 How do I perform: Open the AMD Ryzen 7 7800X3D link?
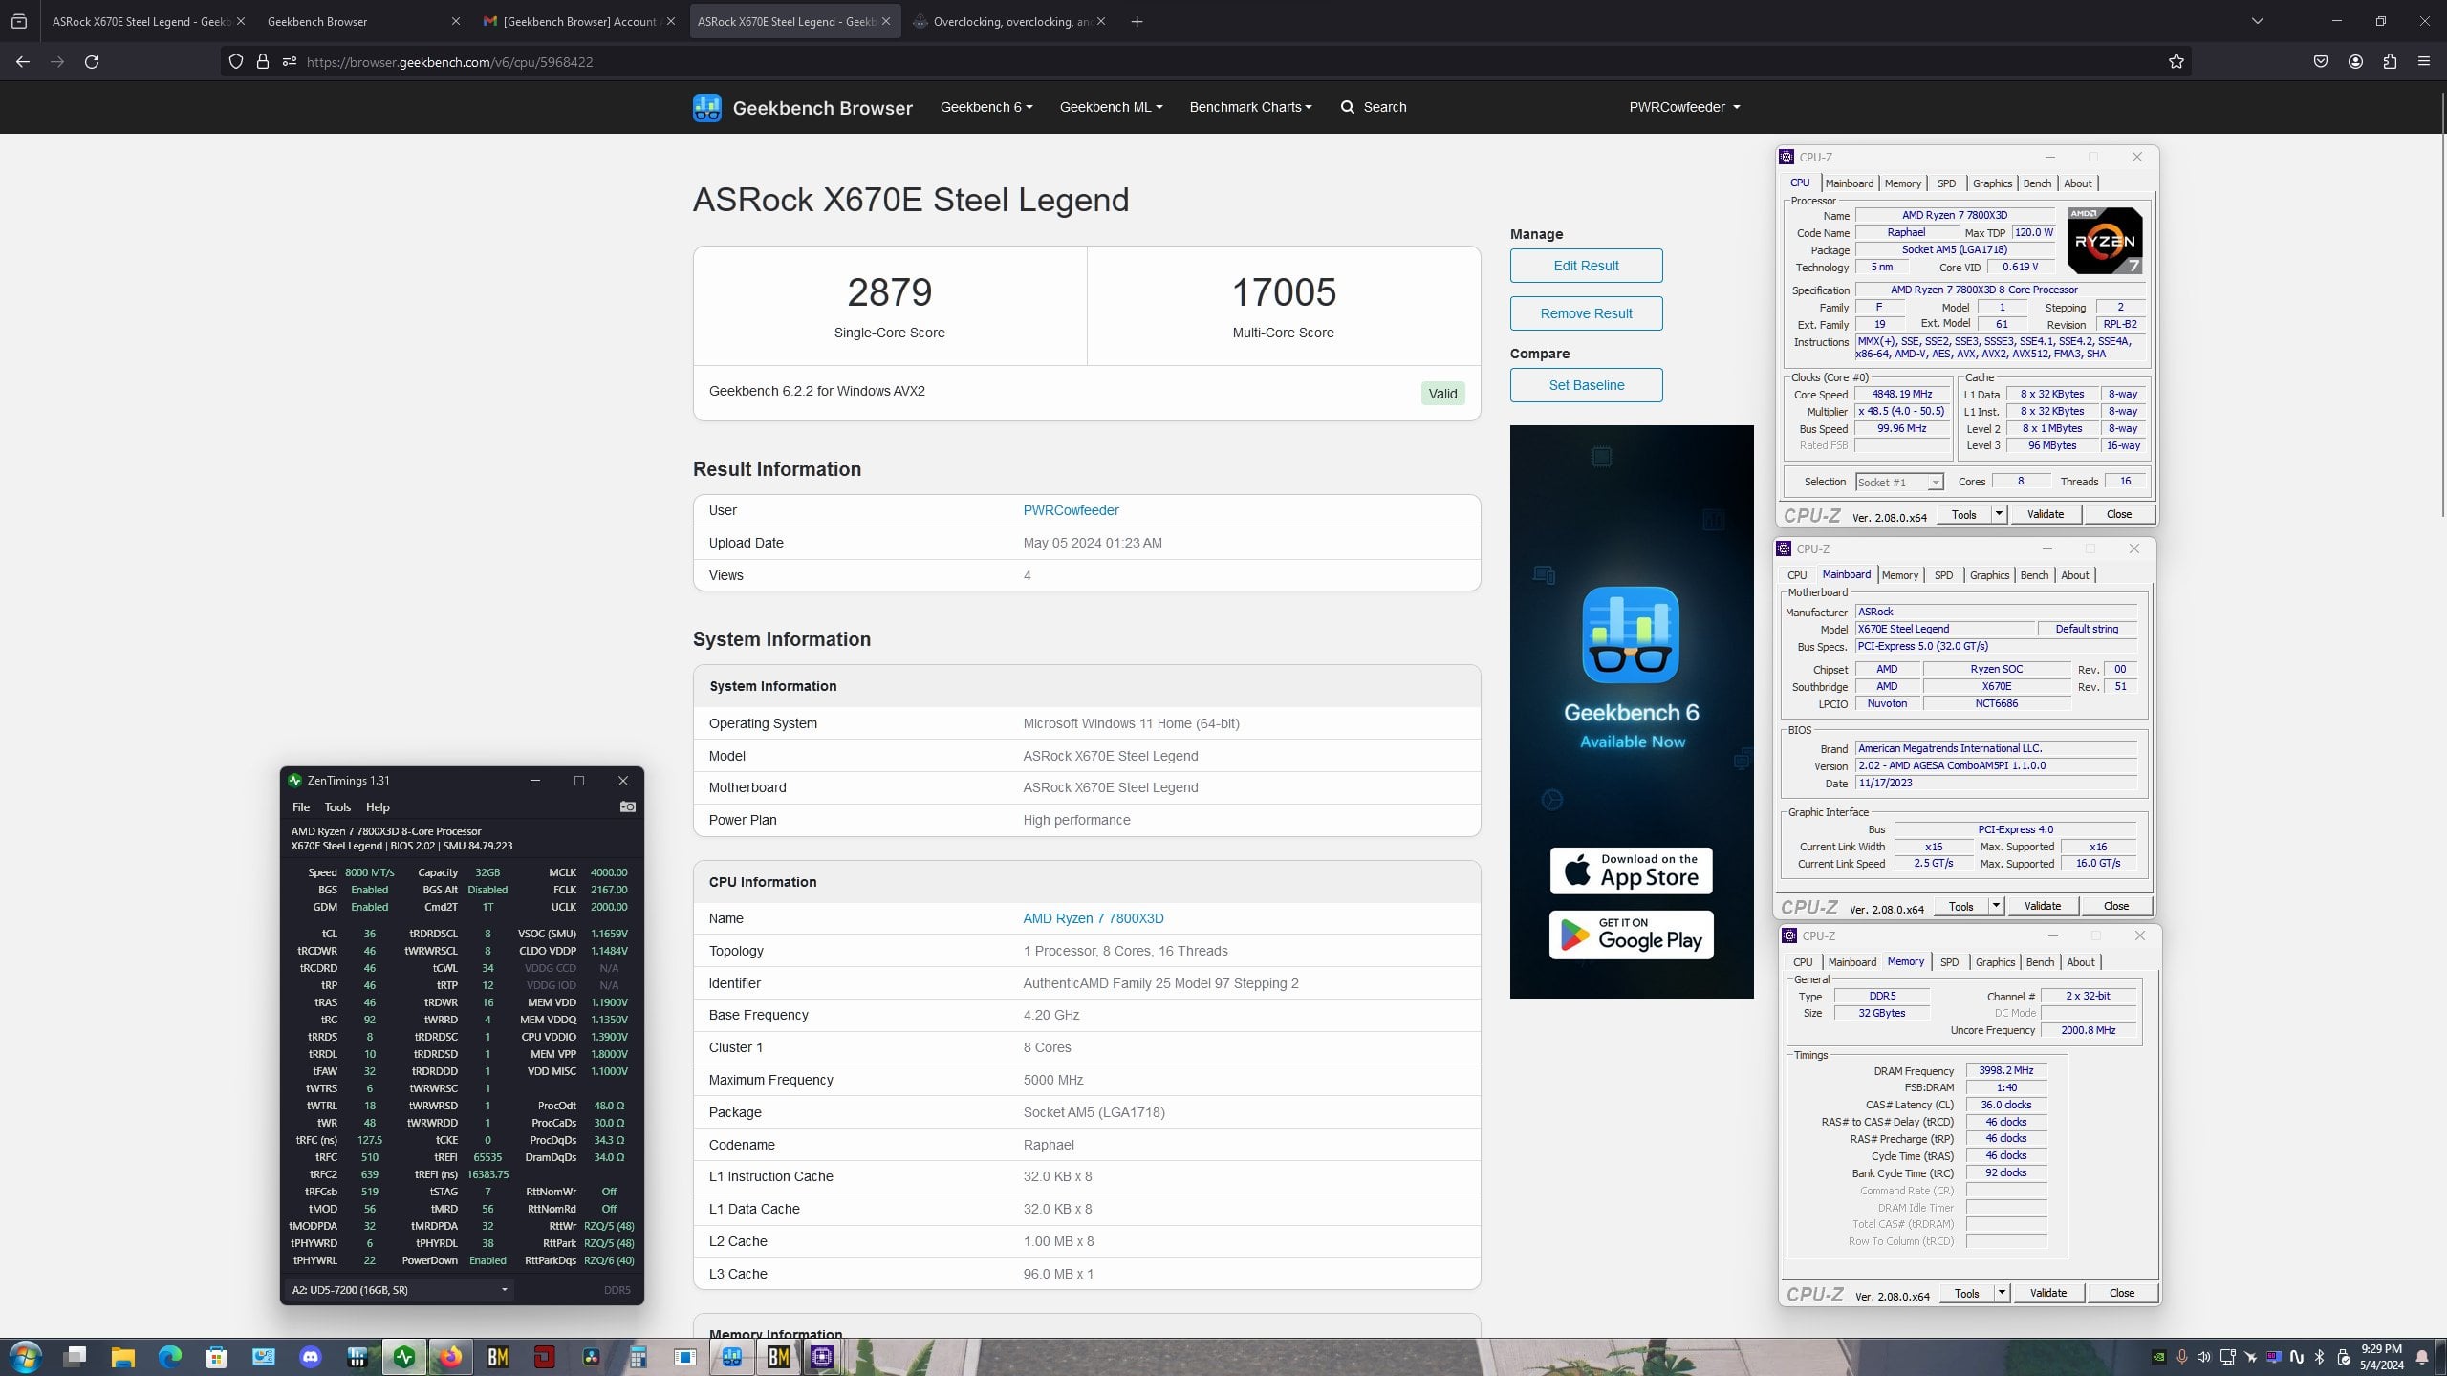coord(1093,918)
